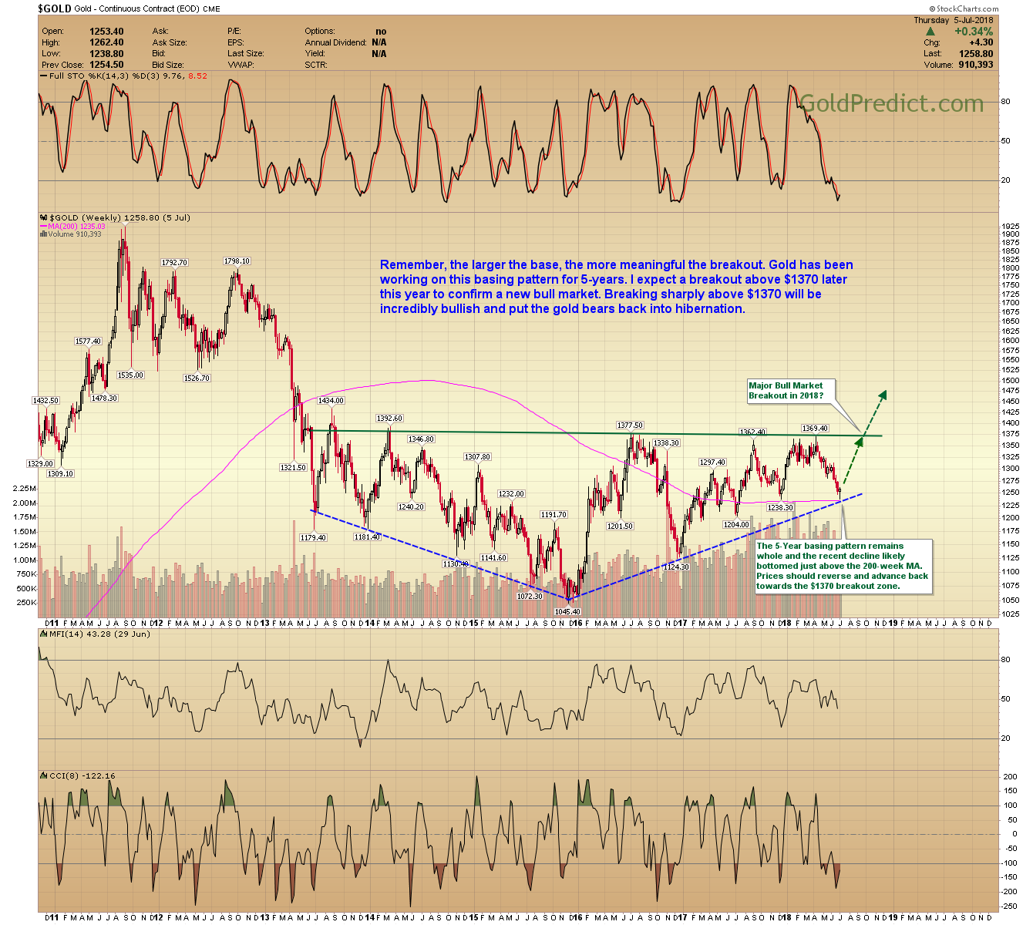Click the "1792.70" peak price label
The image size is (1033, 925).
[174, 263]
